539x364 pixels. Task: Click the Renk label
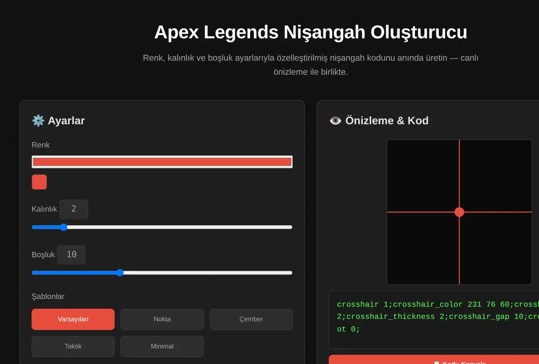pyautogui.click(x=41, y=145)
